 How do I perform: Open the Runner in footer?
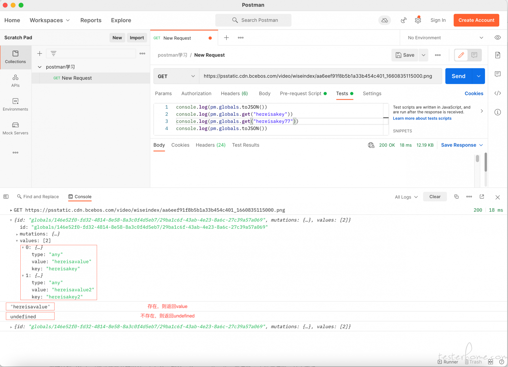coord(448,362)
